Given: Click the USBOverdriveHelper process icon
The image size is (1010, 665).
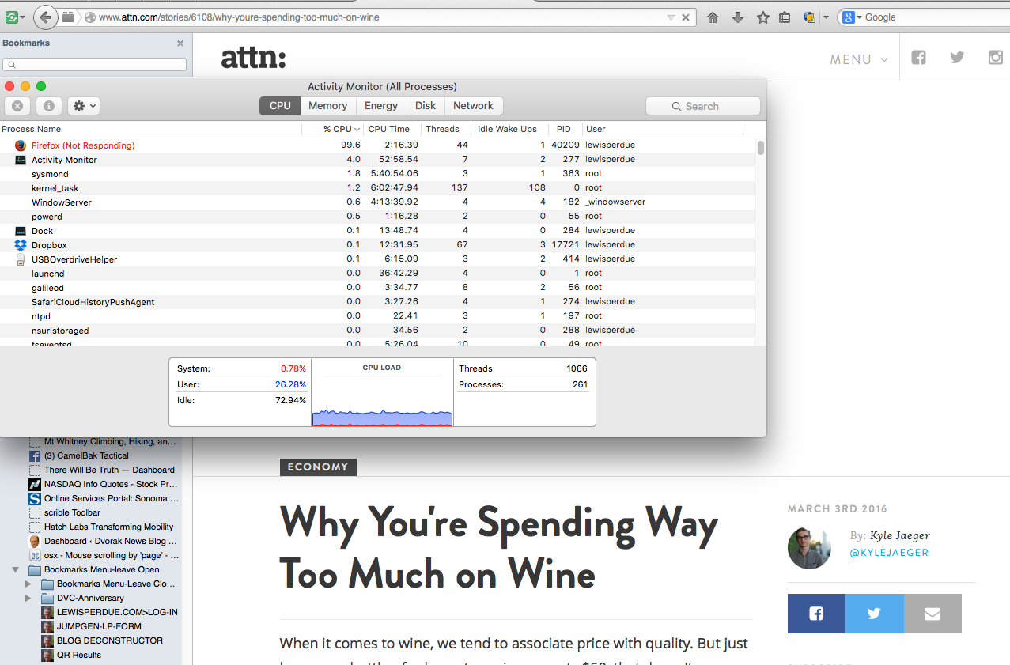Looking at the screenshot, I should [21, 259].
